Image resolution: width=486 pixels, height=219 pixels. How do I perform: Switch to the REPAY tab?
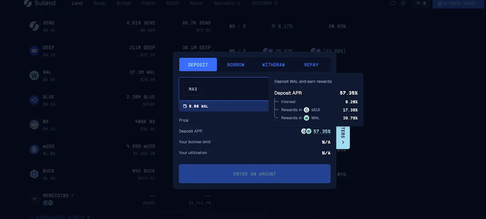(x=311, y=65)
